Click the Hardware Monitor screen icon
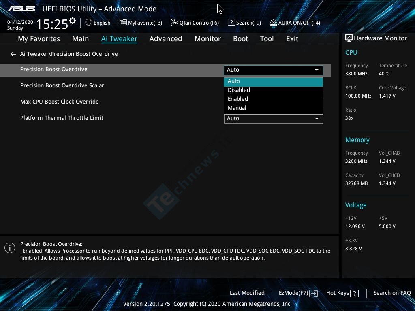The width and height of the screenshot is (415, 311). (349, 38)
